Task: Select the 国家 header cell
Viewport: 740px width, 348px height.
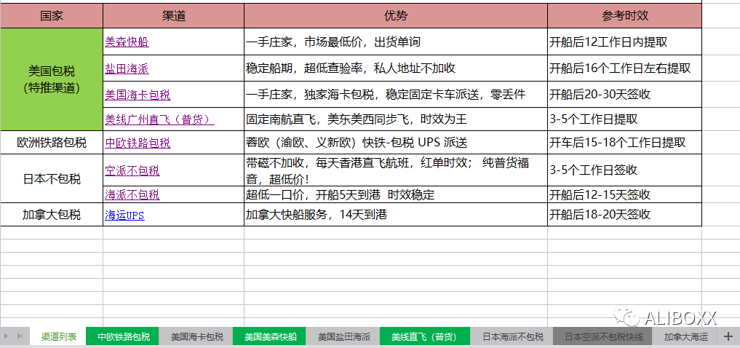Action: coord(52,16)
